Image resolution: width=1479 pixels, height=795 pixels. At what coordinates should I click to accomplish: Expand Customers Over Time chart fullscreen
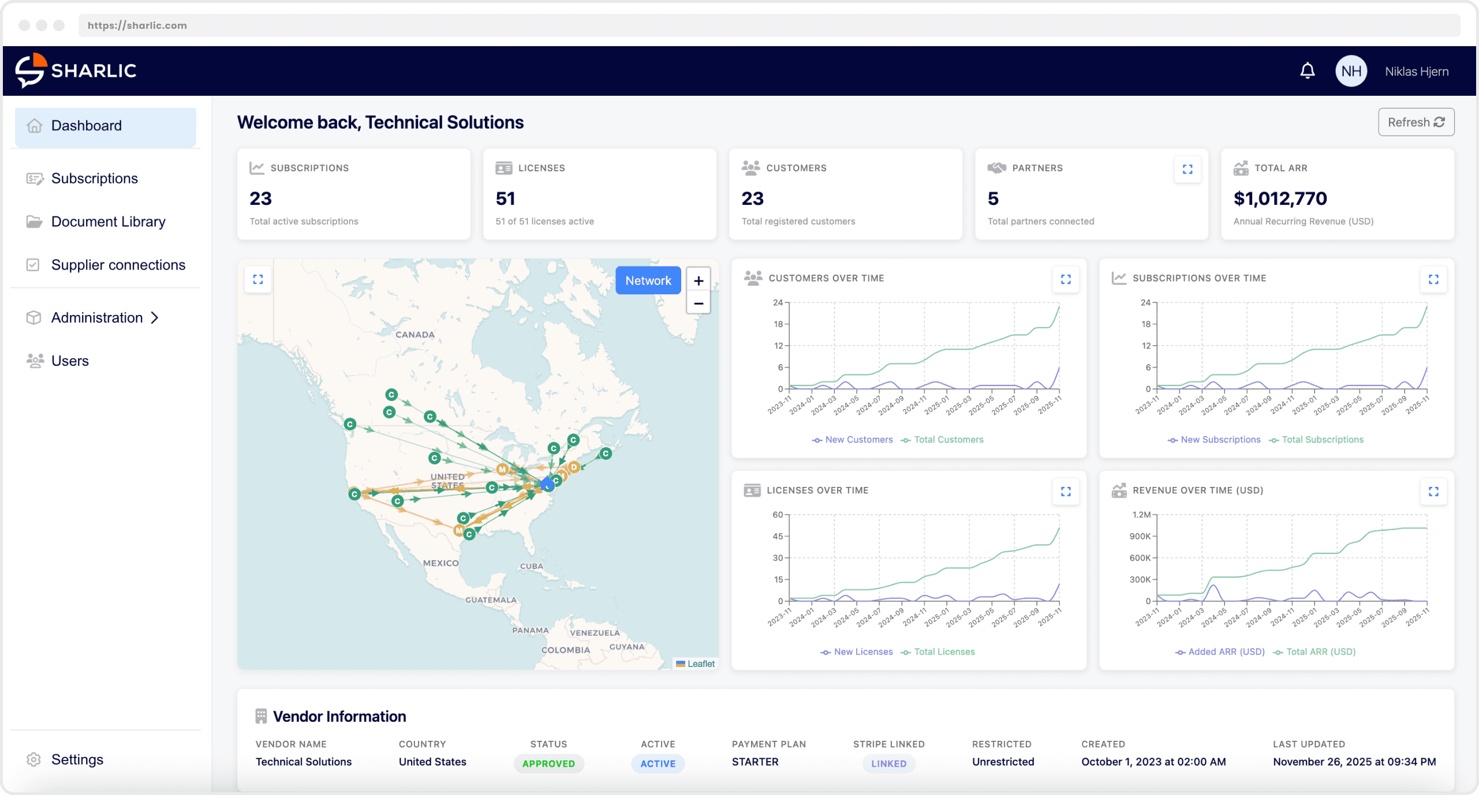pos(1066,280)
